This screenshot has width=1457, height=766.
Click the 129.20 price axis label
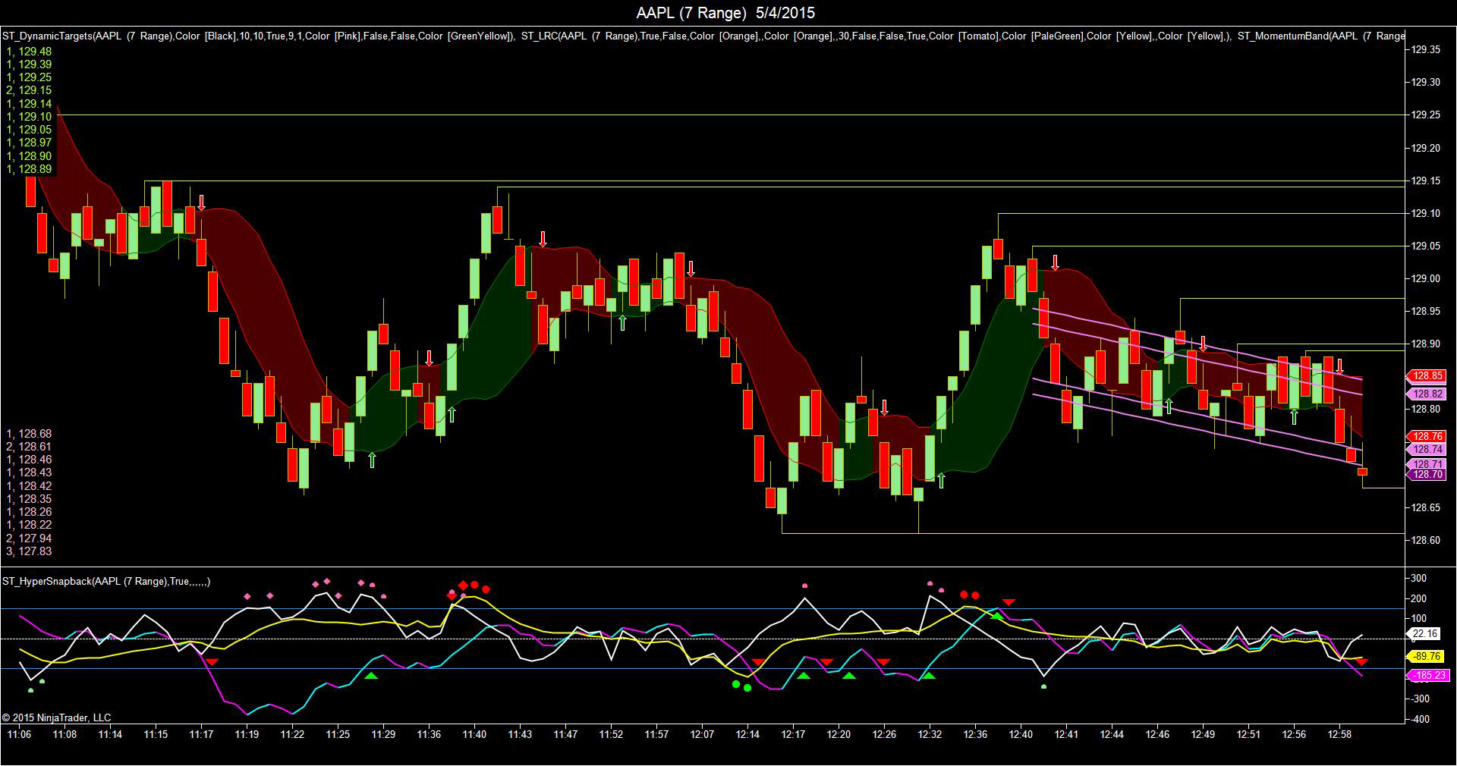pos(1425,148)
